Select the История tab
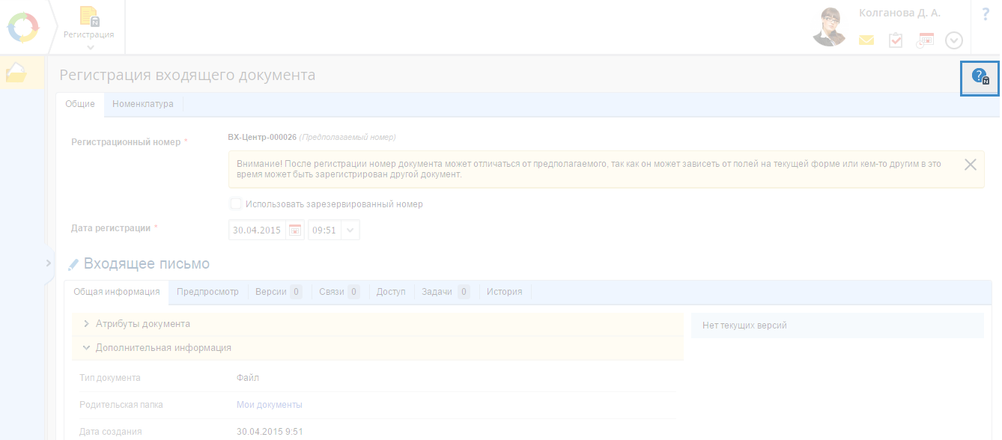Image resolution: width=1002 pixels, height=440 pixels. coord(505,292)
